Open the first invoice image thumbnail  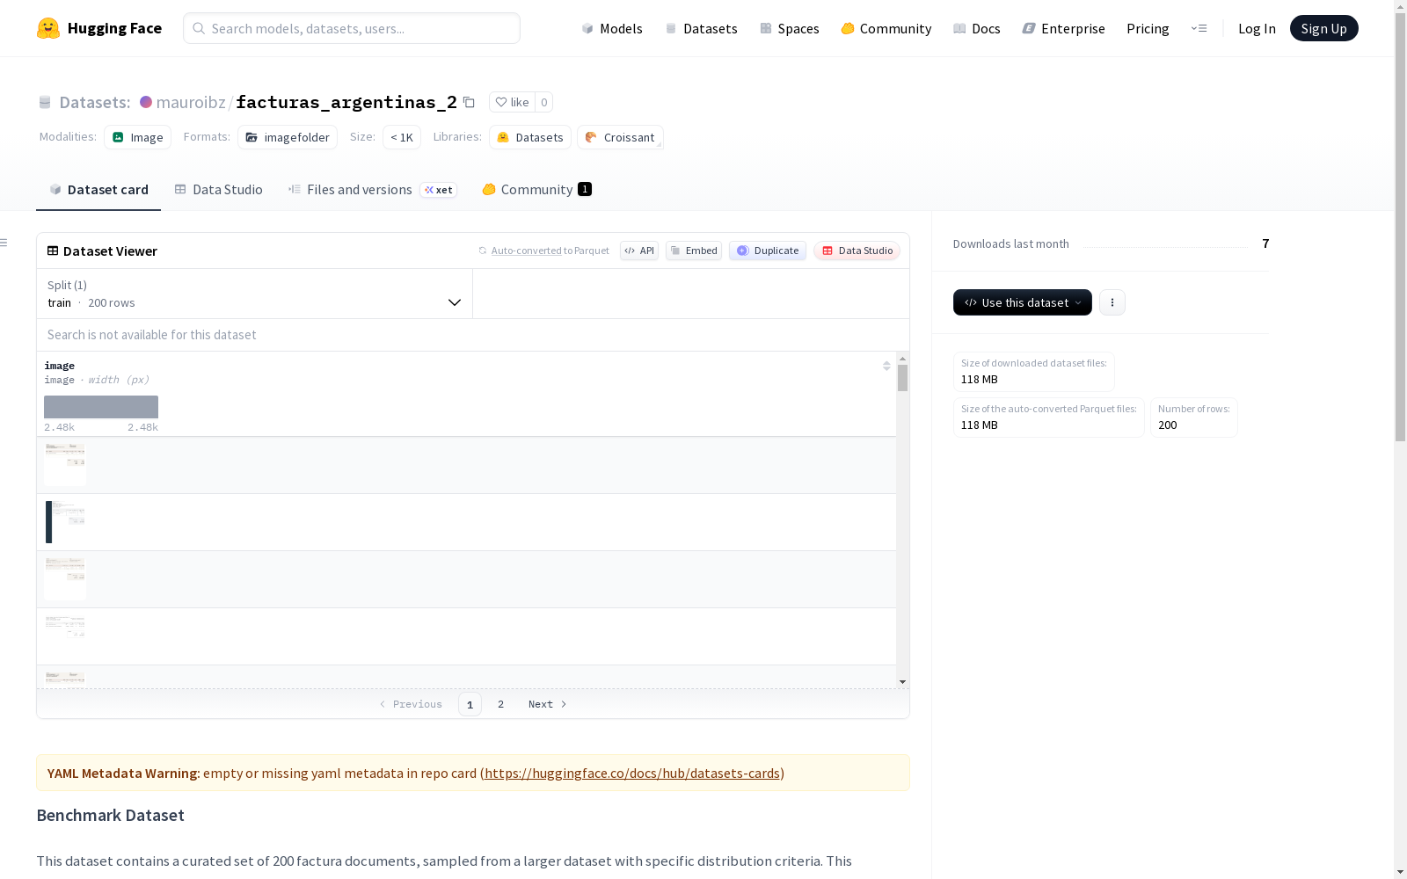tap(65, 465)
